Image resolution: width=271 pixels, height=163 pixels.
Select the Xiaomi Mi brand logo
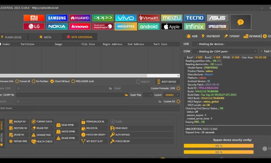point(34,18)
